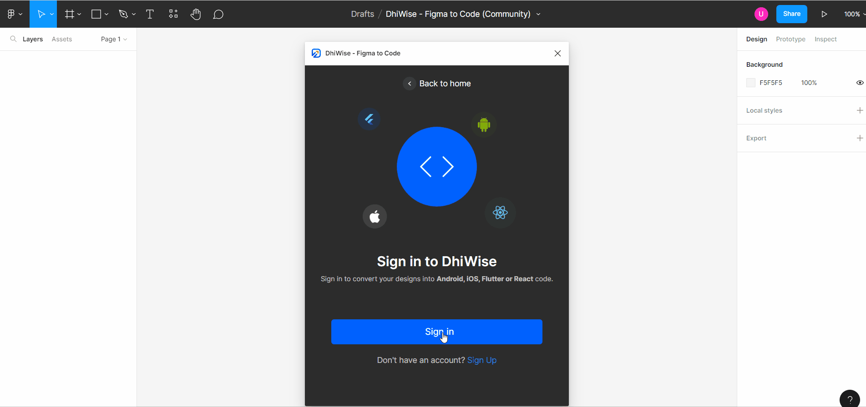This screenshot has height=407, width=866.
Task: Activate the Hand tool
Action: (x=196, y=14)
